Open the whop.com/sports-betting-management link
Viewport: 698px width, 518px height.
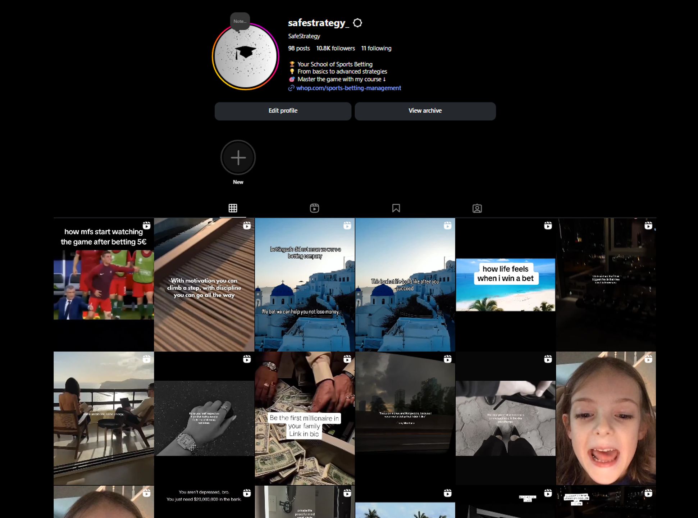coord(348,88)
